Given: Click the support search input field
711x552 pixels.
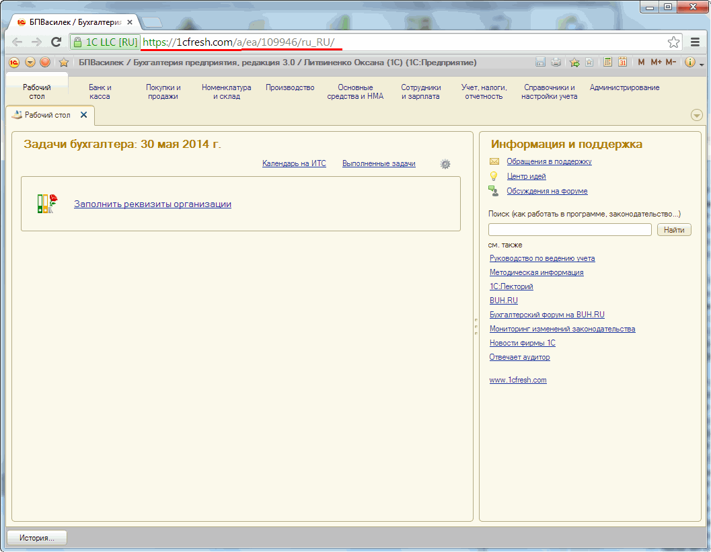Looking at the screenshot, I should pos(570,230).
